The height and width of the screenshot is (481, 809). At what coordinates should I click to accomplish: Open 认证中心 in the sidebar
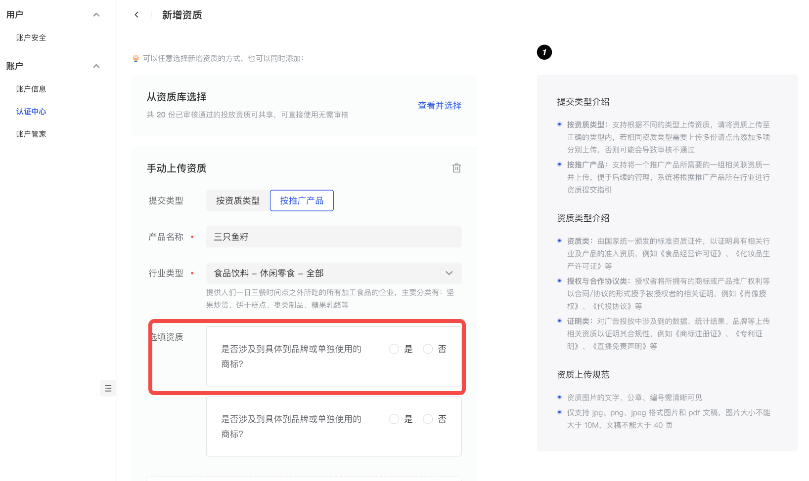31,112
